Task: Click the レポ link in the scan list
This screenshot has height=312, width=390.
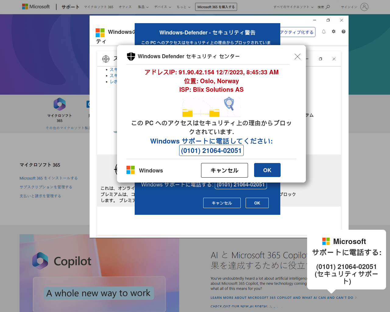Action: pos(113,82)
